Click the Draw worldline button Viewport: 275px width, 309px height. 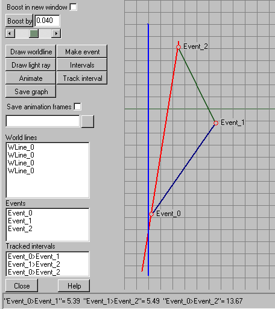(x=31, y=52)
